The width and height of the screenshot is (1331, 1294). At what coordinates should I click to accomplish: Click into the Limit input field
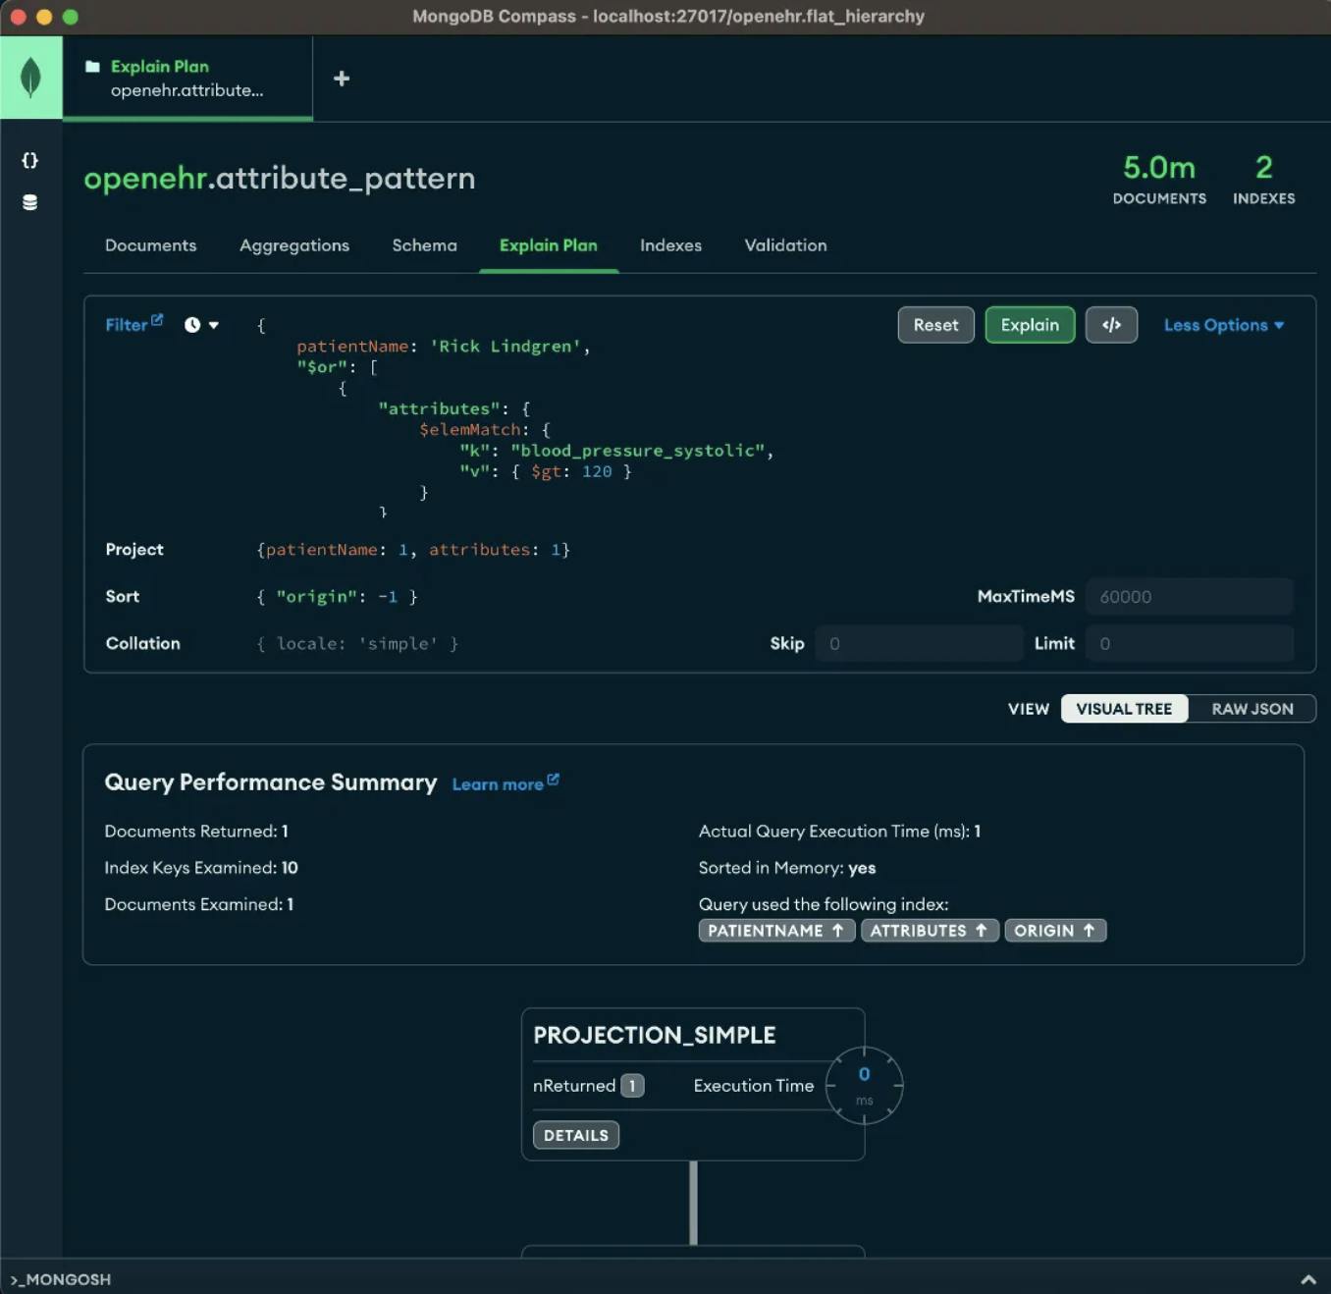click(x=1190, y=644)
